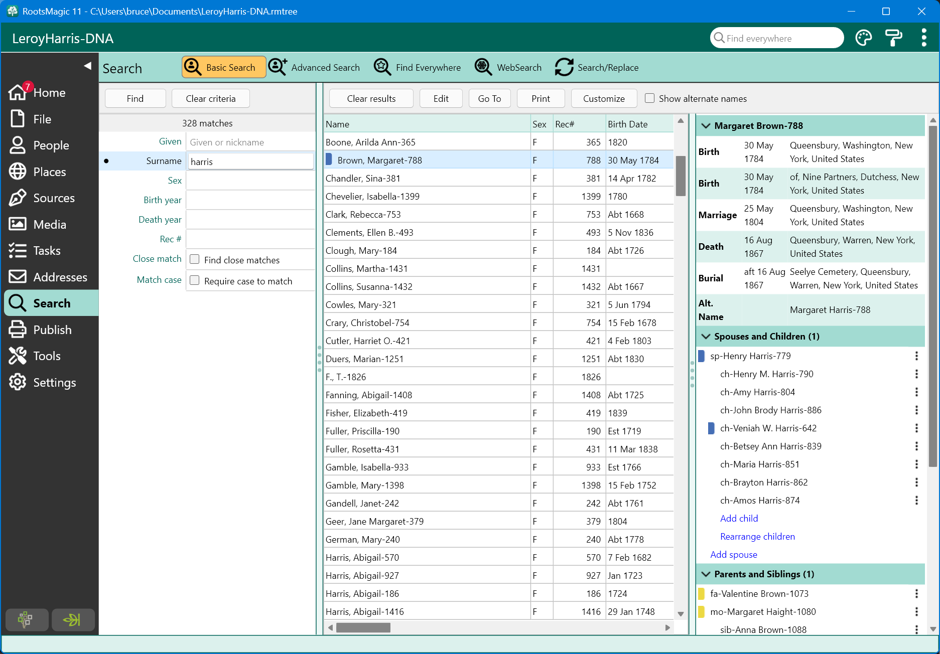Collapse the Margaret Brown-788 section
Screen dimensions: 940x654
click(706, 126)
